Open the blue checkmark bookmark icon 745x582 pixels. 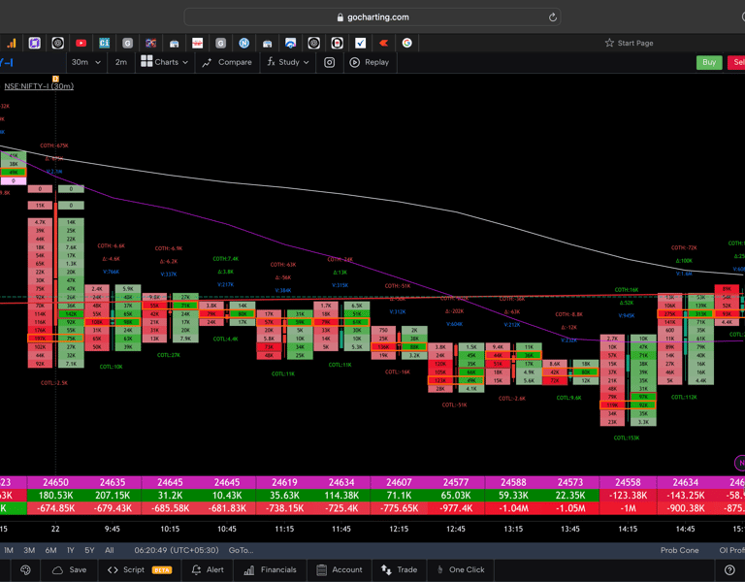pos(360,44)
